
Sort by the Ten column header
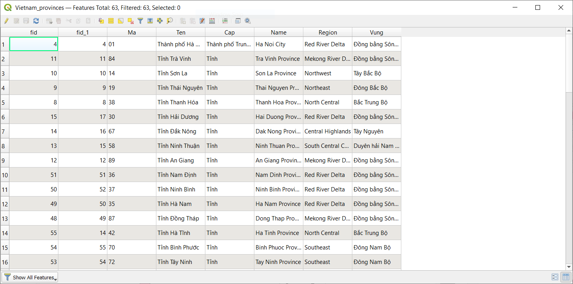click(181, 32)
